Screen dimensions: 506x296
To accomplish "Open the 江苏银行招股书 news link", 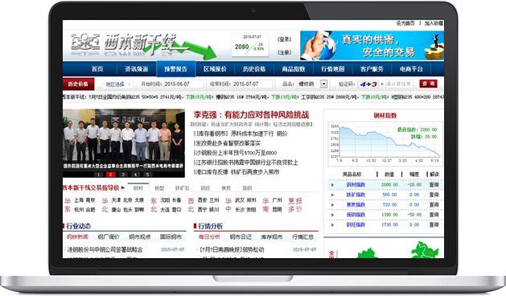I will pos(246,162).
